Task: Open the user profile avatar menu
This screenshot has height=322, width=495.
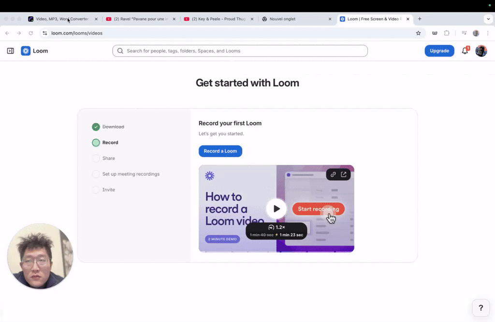Action: tap(481, 51)
